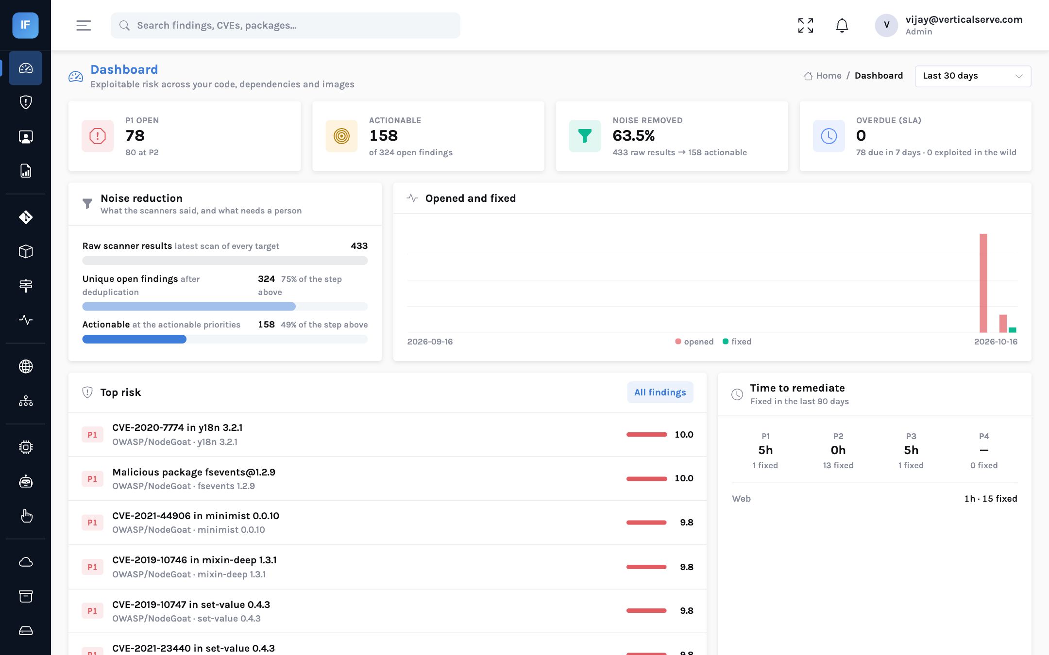This screenshot has height=655, width=1049.
Task: Open the Last 30 days dropdown
Action: (973, 76)
